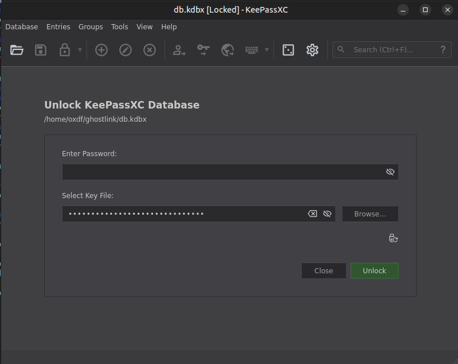Open database folder icon in toolbar
The width and height of the screenshot is (458, 364).
click(17, 50)
